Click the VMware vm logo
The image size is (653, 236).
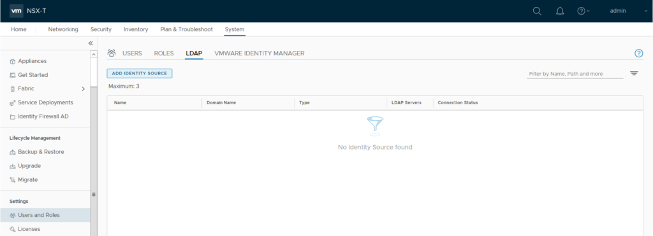16,11
